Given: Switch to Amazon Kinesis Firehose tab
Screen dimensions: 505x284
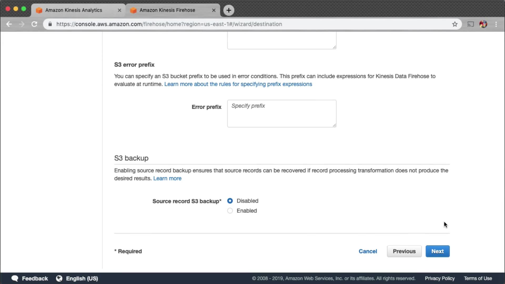Looking at the screenshot, I should pyautogui.click(x=167, y=10).
